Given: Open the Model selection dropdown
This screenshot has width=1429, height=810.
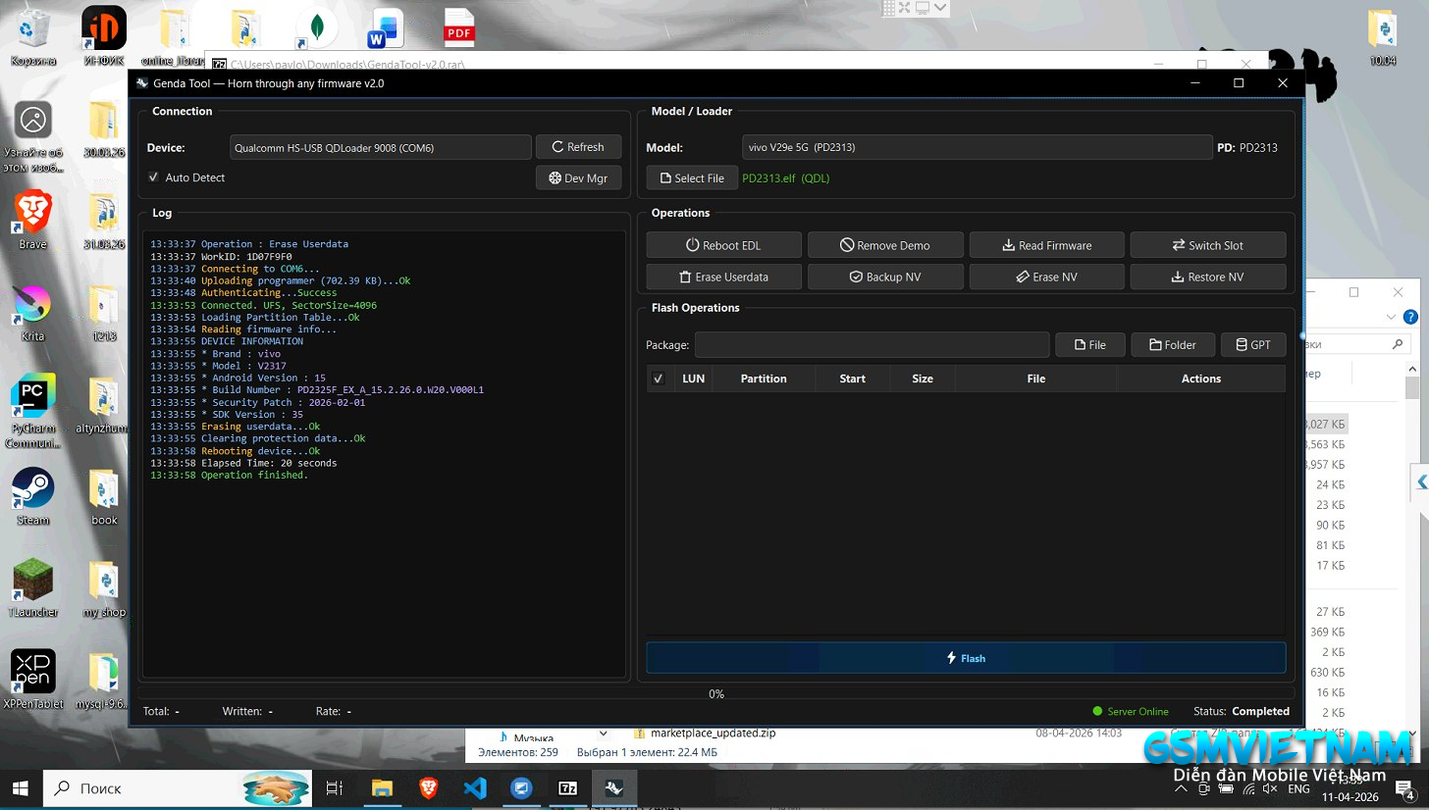Looking at the screenshot, I should (x=977, y=147).
